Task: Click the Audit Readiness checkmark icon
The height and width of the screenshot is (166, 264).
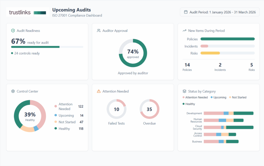Action: 13,30
